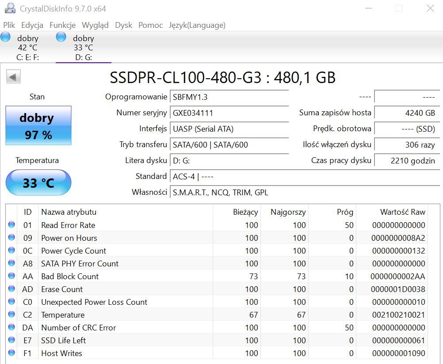Click status orb for SSD Life Left
This screenshot has height=364, width=443.
click(11, 340)
